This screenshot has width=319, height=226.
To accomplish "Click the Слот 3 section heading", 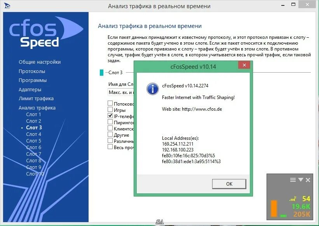I will coord(115,73).
